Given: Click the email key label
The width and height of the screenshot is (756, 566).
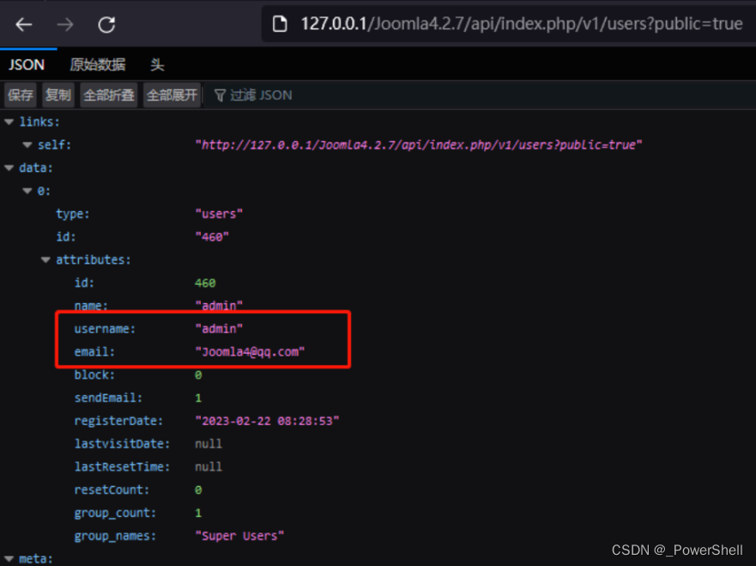Looking at the screenshot, I should [94, 352].
